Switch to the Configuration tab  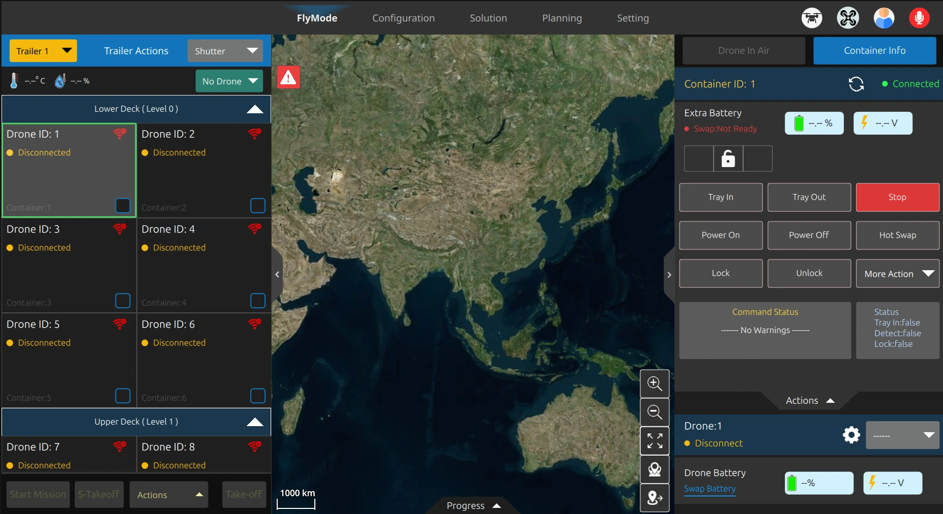403,18
